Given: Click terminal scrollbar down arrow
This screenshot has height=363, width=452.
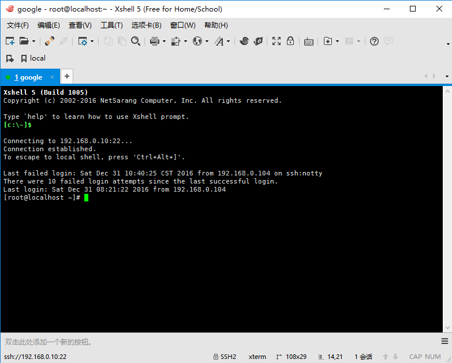Looking at the screenshot, I should click(447, 328).
